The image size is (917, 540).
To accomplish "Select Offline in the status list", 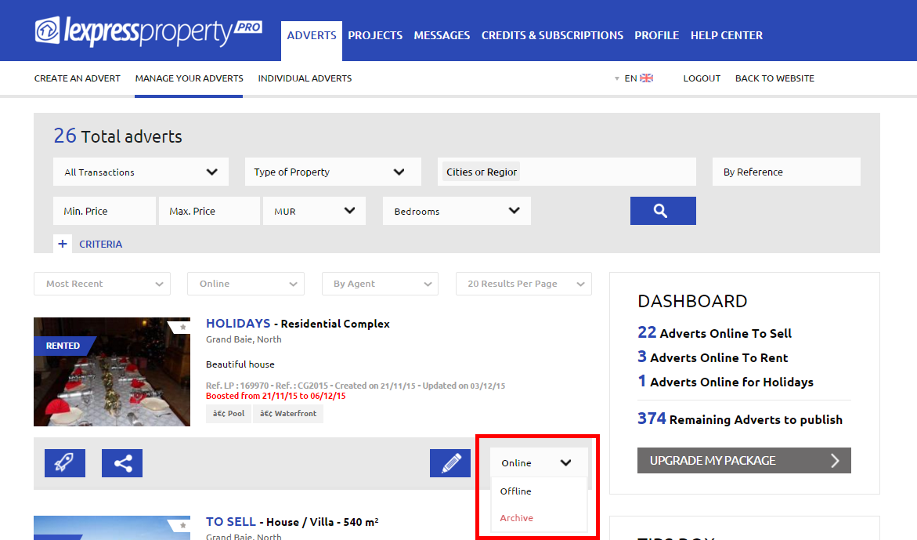I will point(539,491).
